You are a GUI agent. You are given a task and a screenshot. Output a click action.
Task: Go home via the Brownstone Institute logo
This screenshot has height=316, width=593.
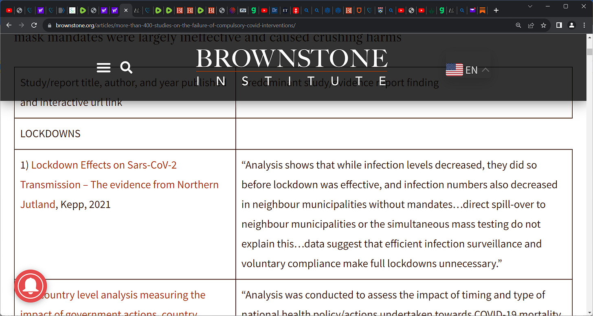point(292,67)
